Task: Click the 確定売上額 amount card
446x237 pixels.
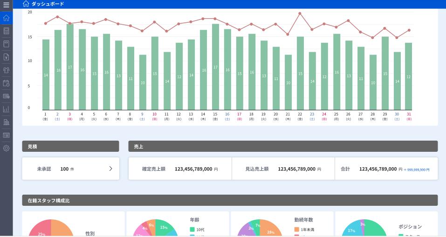Action: click(180, 169)
